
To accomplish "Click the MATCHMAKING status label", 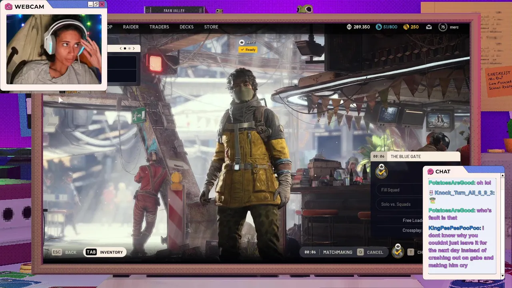I will point(338,252).
